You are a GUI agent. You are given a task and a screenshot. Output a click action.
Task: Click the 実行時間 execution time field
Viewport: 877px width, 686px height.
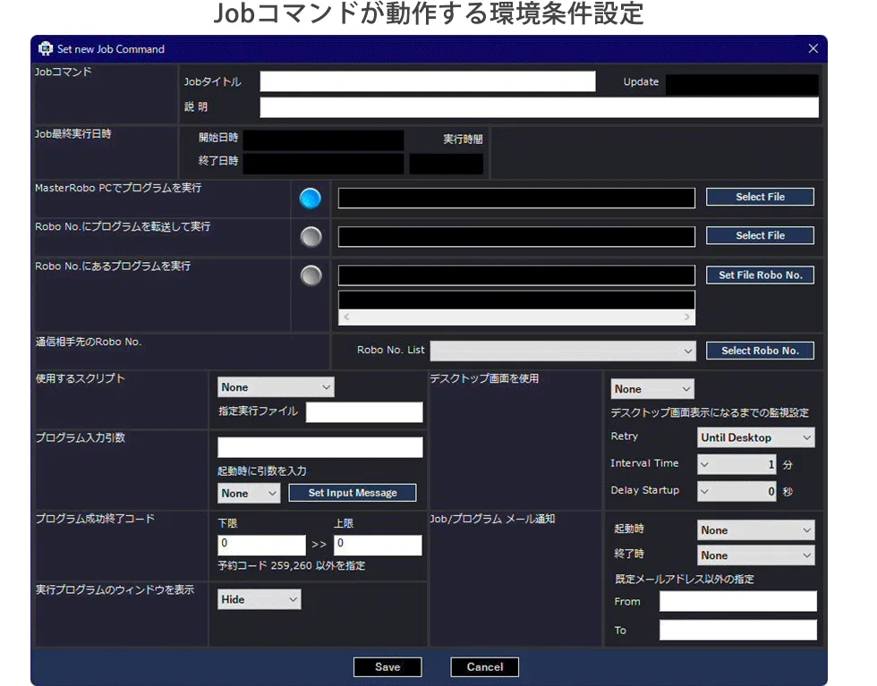coord(447,164)
